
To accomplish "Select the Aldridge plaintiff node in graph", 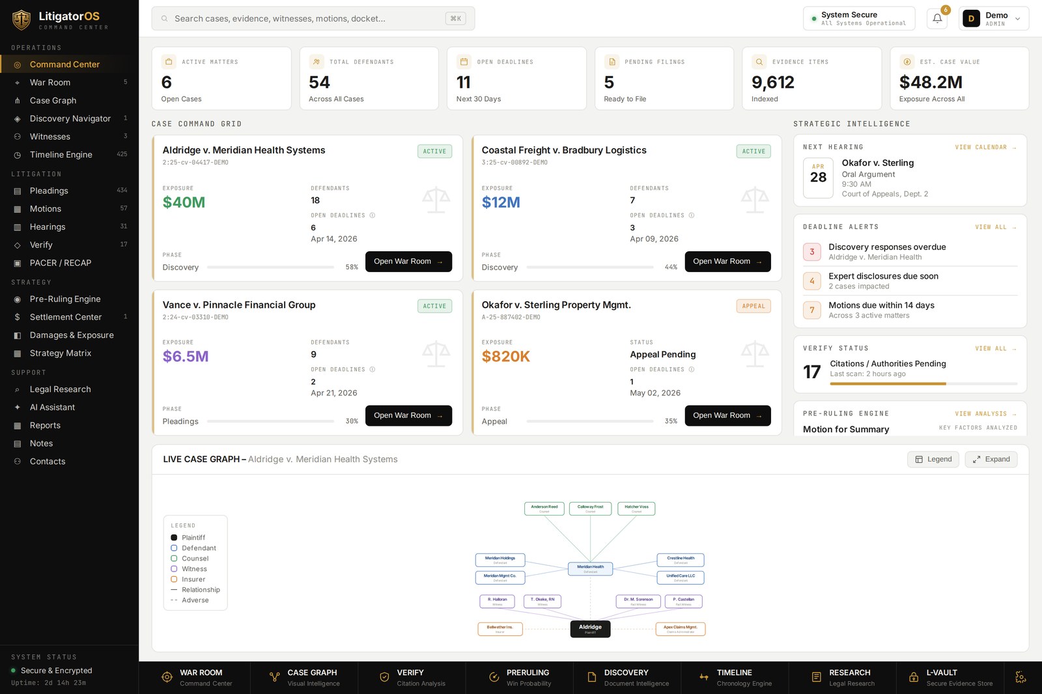I will 590,629.
